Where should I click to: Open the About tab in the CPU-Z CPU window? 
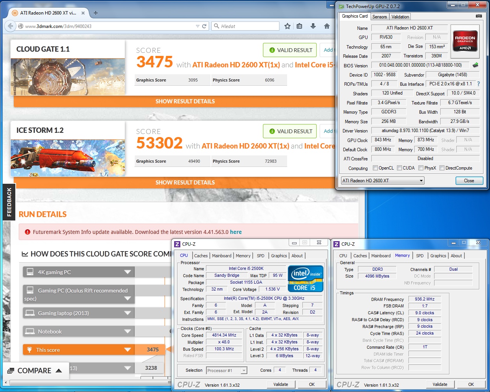[297, 255]
